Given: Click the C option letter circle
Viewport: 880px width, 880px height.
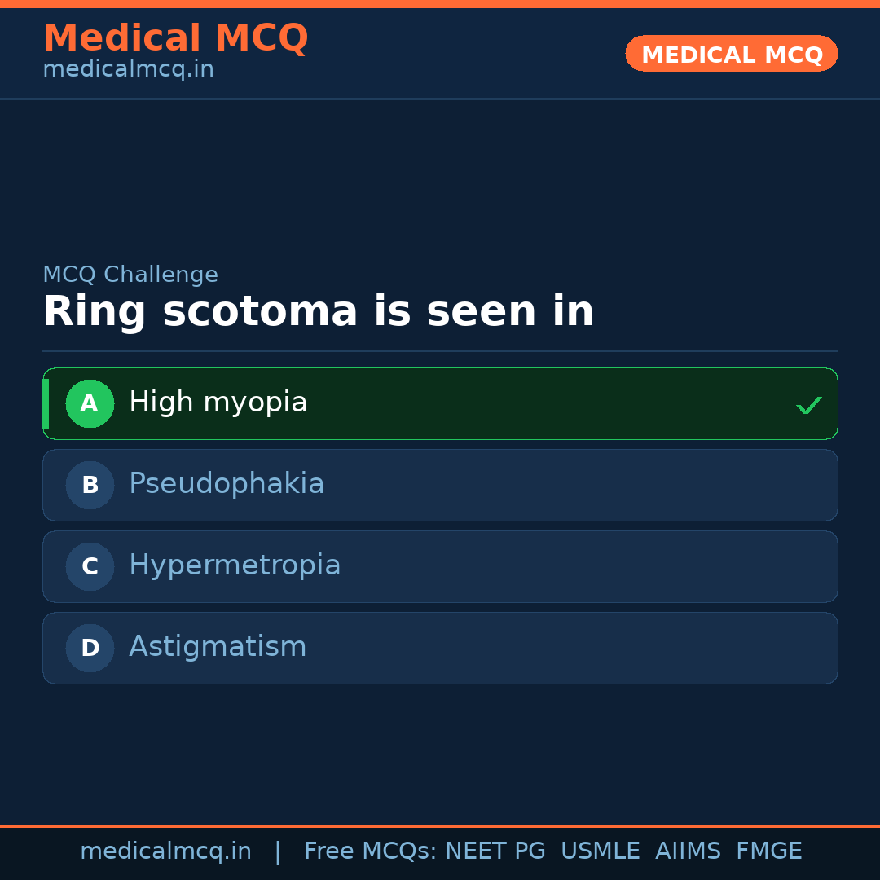Looking at the screenshot, I should coord(90,566).
